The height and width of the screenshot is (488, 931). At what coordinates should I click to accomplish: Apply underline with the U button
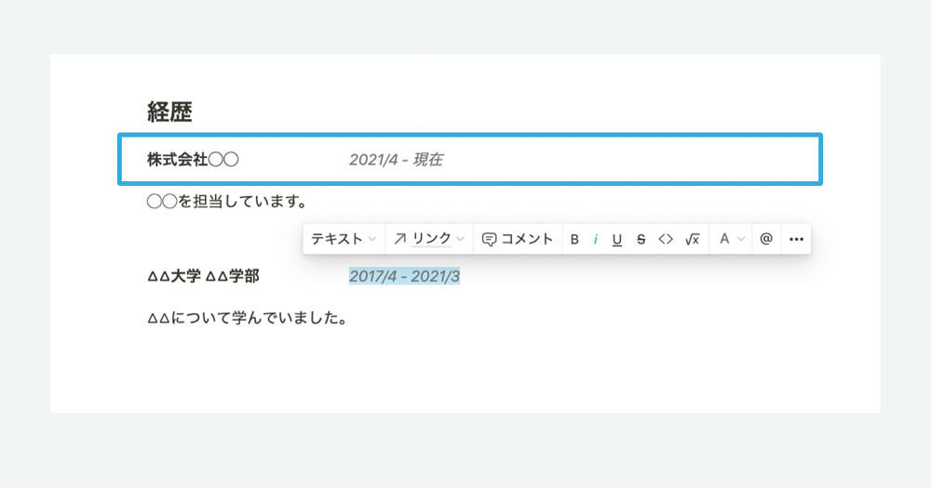point(617,239)
